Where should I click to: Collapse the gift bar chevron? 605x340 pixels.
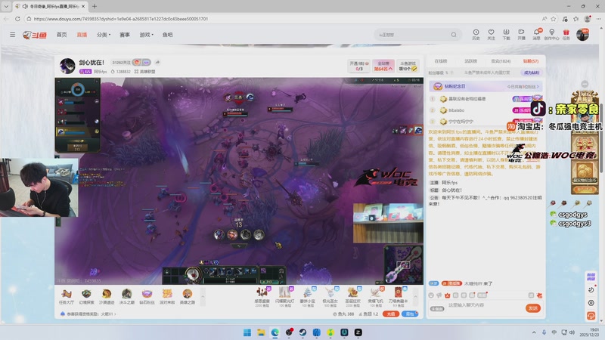tap(415, 296)
